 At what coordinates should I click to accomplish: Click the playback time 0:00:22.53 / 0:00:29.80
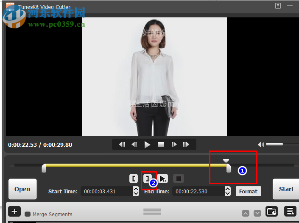[40, 145]
